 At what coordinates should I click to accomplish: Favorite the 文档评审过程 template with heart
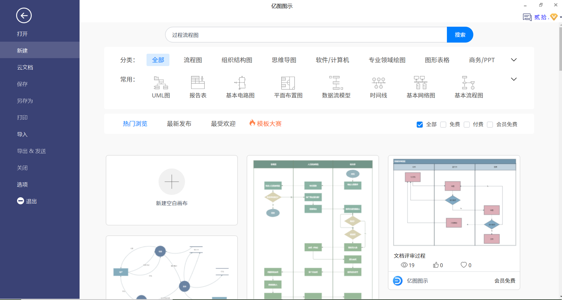coord(464,265)
